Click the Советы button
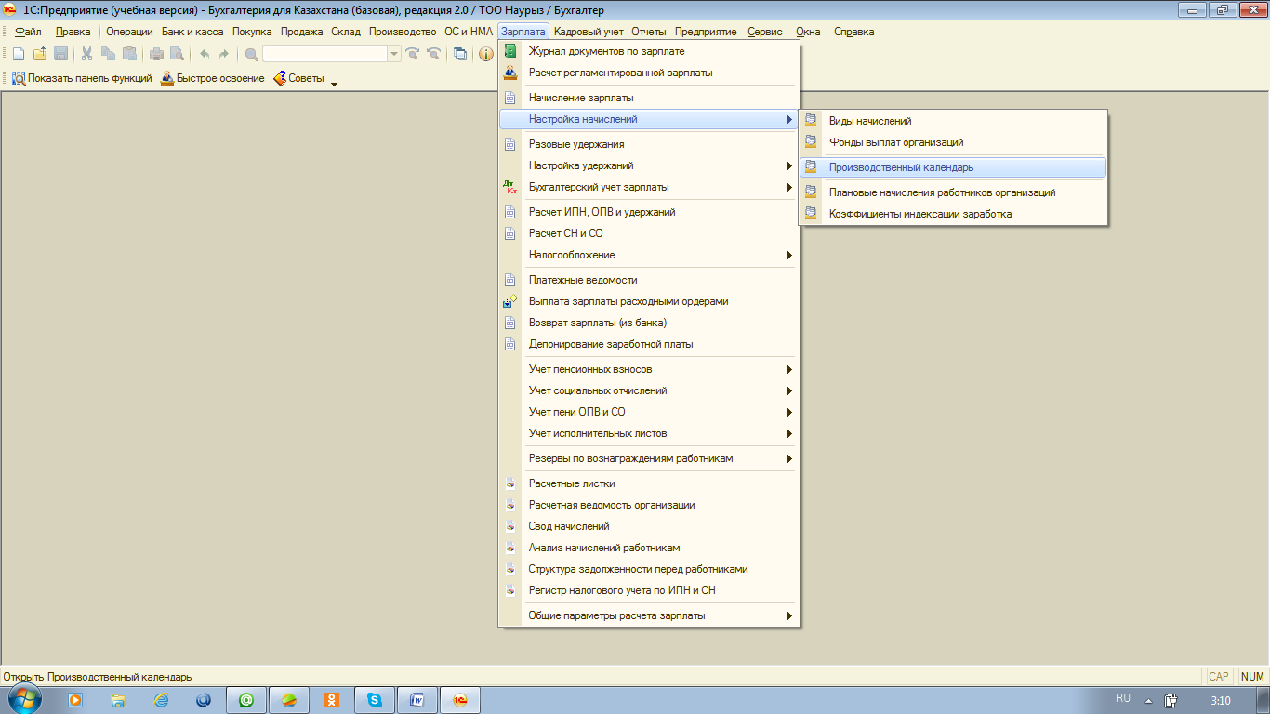1270x714 pixels. pos(298,78)
